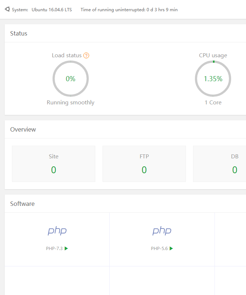Click the "1 Core" CPU text
Image resolution: width=246 pixels, height=295 pixels.
pyautogui.click(x=213, y=103)
